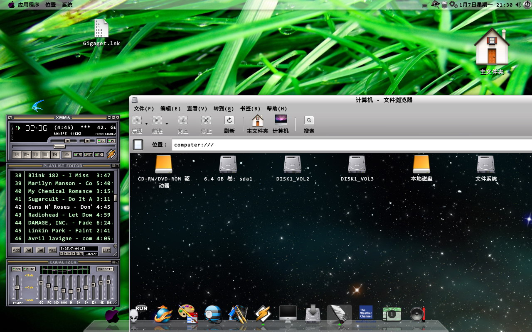532x332 pixels.
Task: Toggle equalizer AUTO button
Action: 29,269
